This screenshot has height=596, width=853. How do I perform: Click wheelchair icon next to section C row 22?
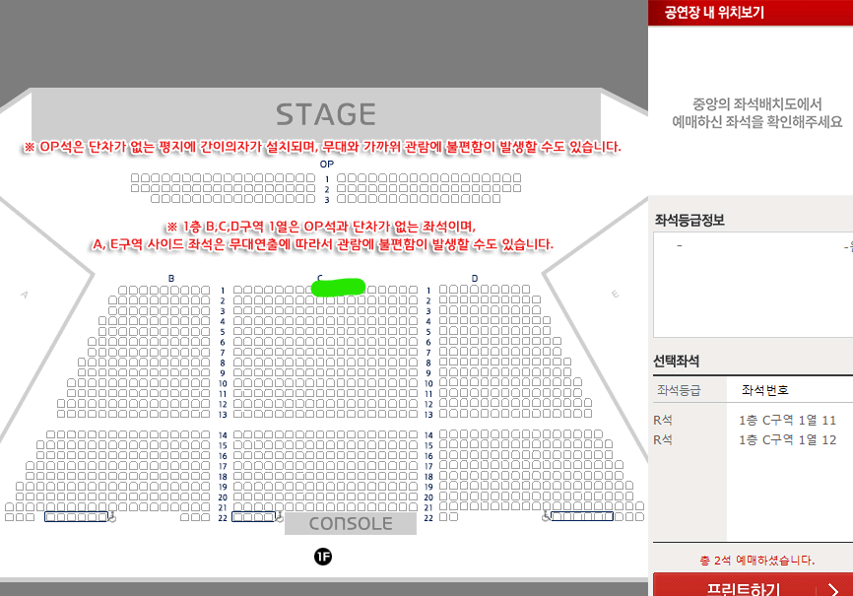[280, 516]
